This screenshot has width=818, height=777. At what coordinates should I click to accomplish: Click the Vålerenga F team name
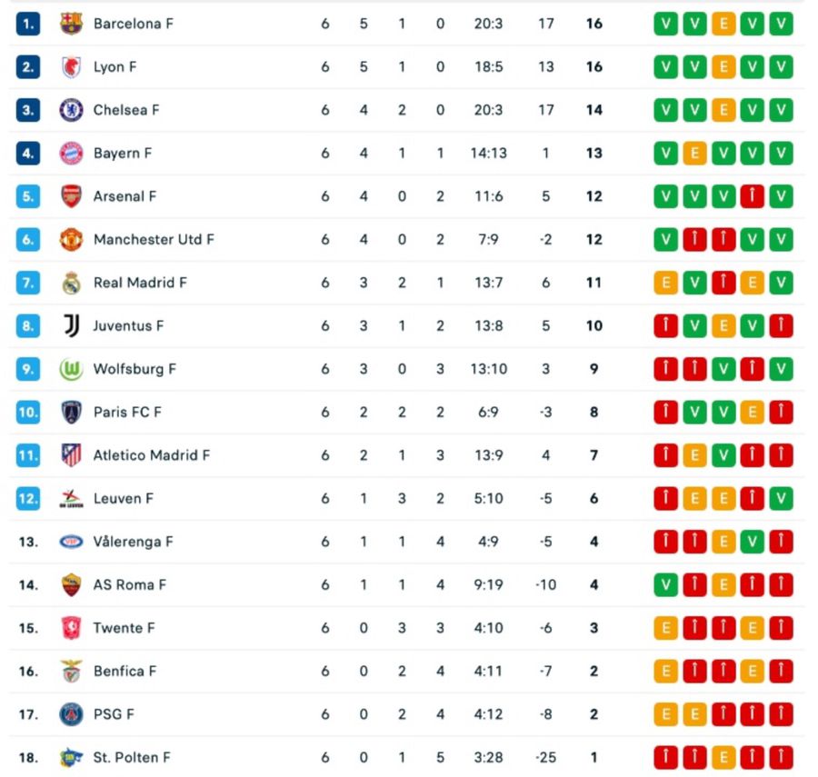point(133,542)
